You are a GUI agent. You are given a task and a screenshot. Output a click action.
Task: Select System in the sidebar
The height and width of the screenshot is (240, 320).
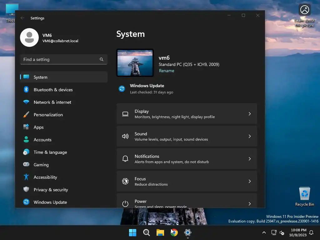click(x=64, y=77)
